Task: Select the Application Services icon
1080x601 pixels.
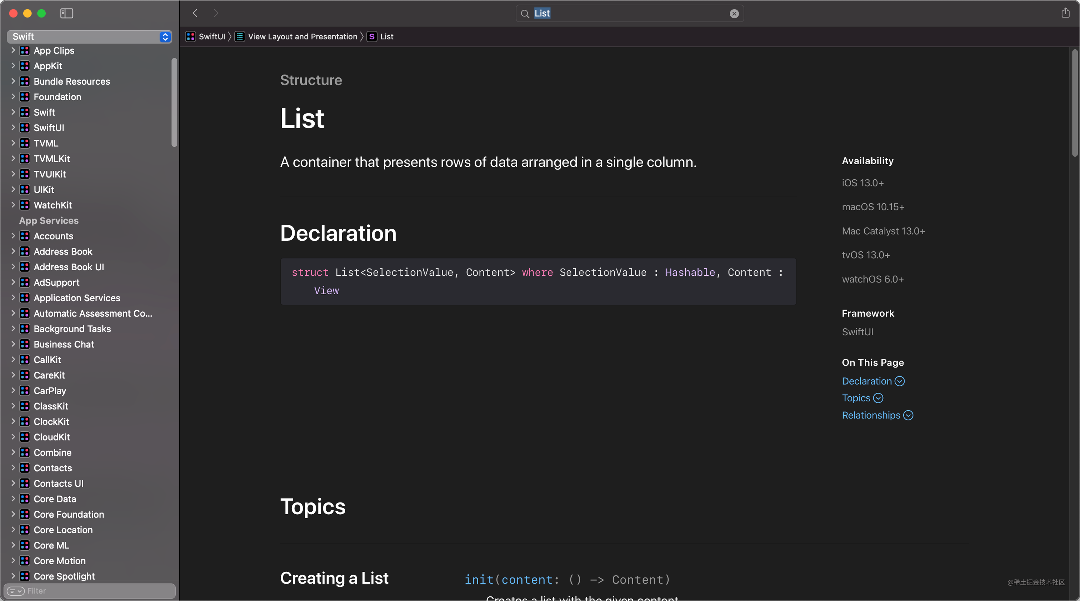Action: pos(25,298)
